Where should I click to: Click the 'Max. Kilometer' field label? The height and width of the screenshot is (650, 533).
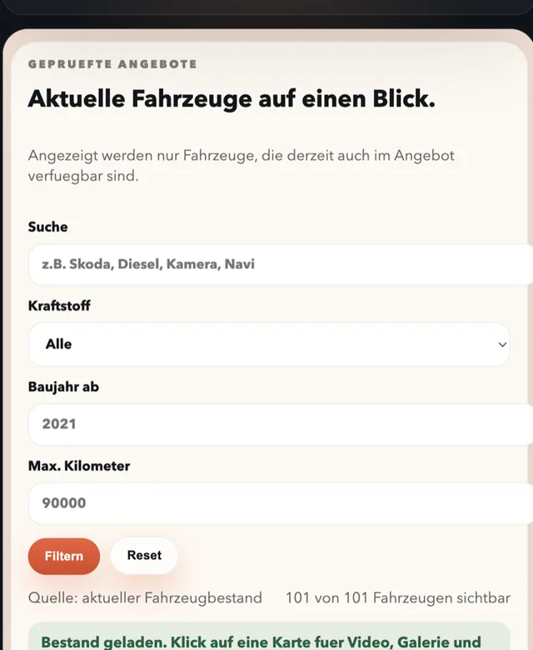[79, 466]
